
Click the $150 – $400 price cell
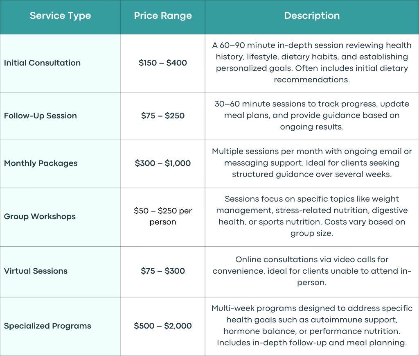point(163,63)
